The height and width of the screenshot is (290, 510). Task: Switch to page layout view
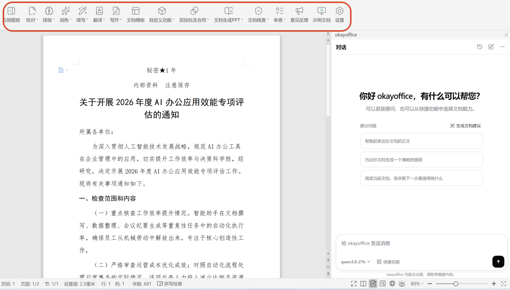tap(373, 284)
